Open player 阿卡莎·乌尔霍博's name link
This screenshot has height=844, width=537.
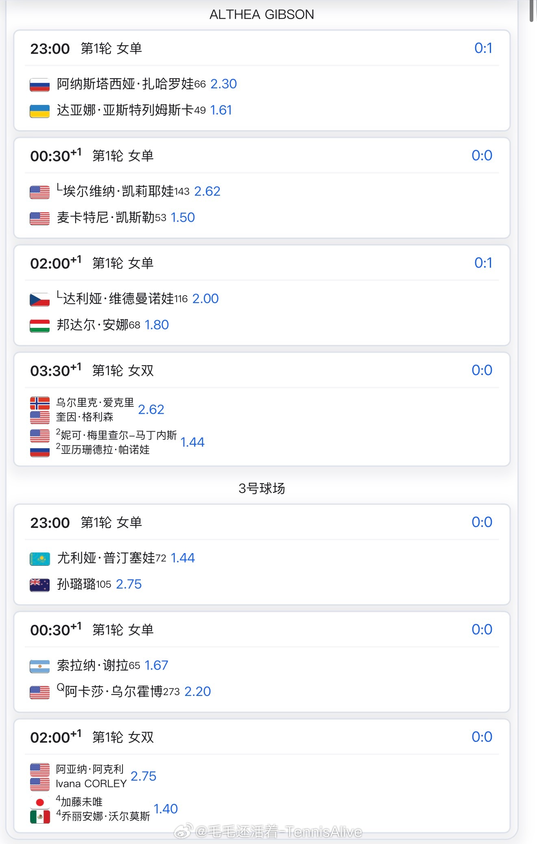tap(114, 691)
